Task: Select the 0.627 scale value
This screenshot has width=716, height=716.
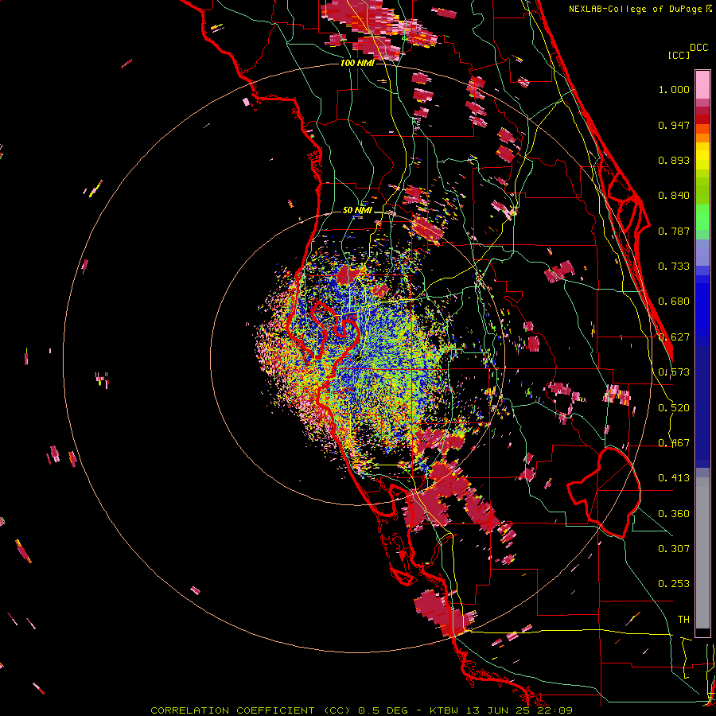Action: [x=674, y=337]
